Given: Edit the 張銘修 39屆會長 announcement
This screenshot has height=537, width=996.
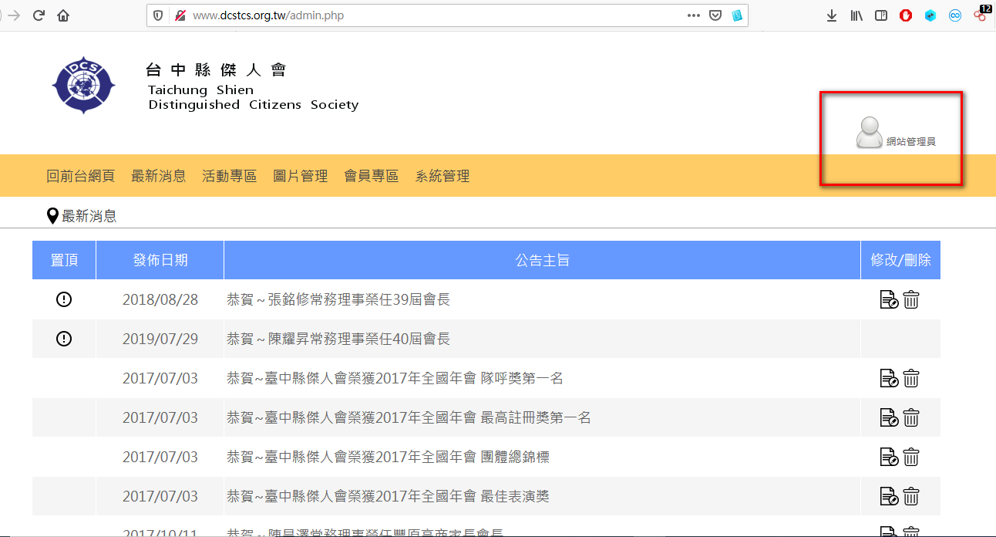Looking at the screenshot, I should [x=889, y=299].
